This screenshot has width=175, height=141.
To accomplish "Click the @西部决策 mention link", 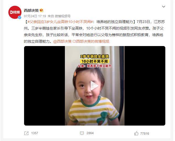I will 63,41.
